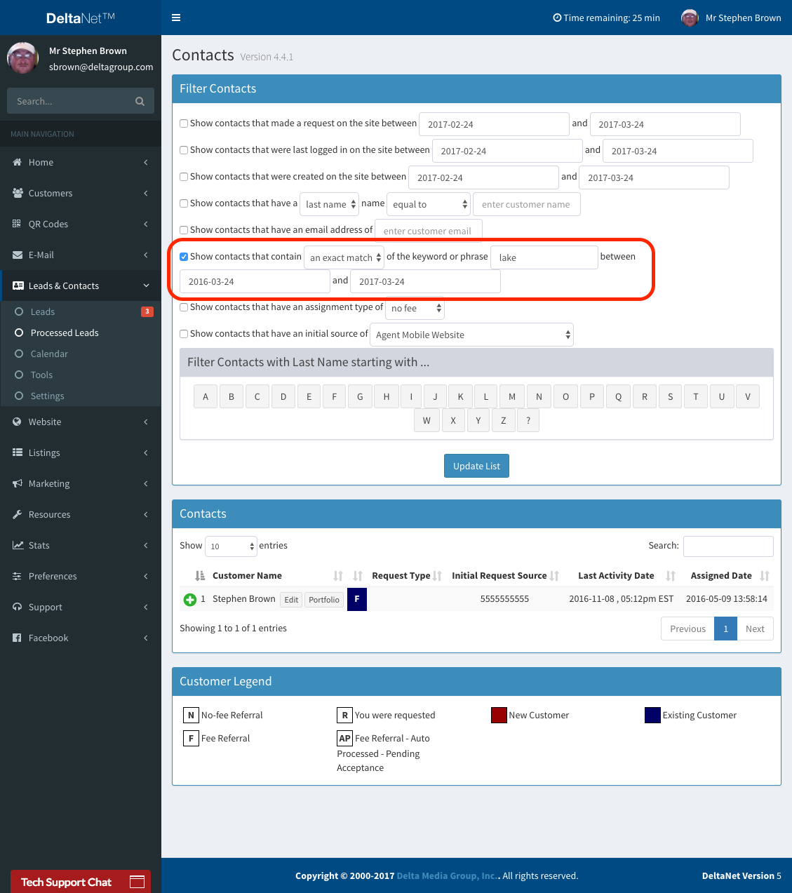Click the contacts table Search field
The width and height of the screenshot is (792, 893).
728,546
